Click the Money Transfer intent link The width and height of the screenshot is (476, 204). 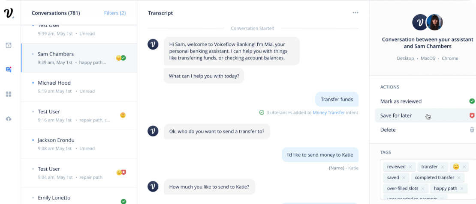332,112
